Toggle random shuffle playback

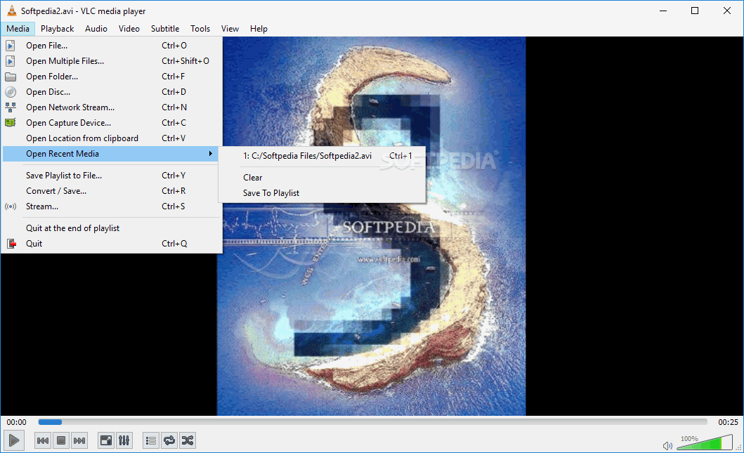point(188,440)
